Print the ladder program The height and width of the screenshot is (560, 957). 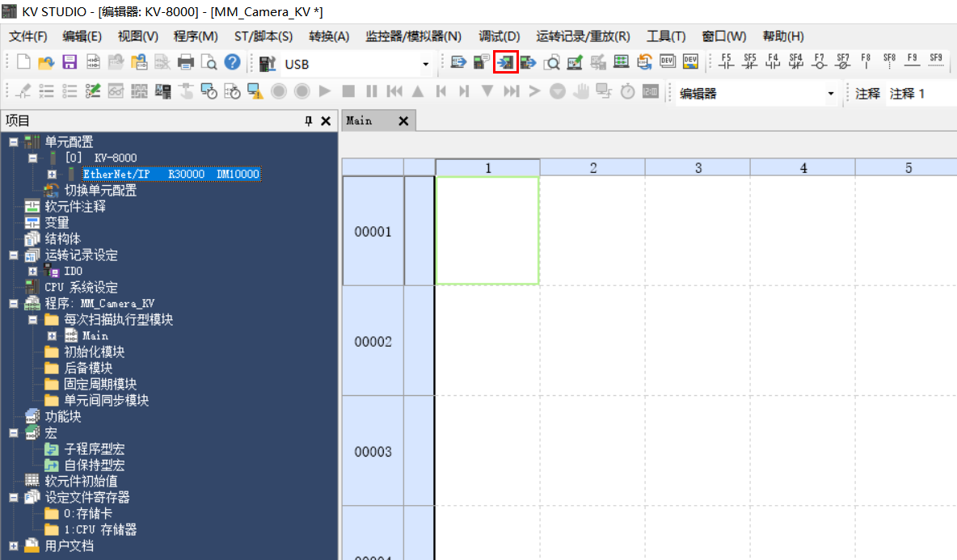(187, 62)
